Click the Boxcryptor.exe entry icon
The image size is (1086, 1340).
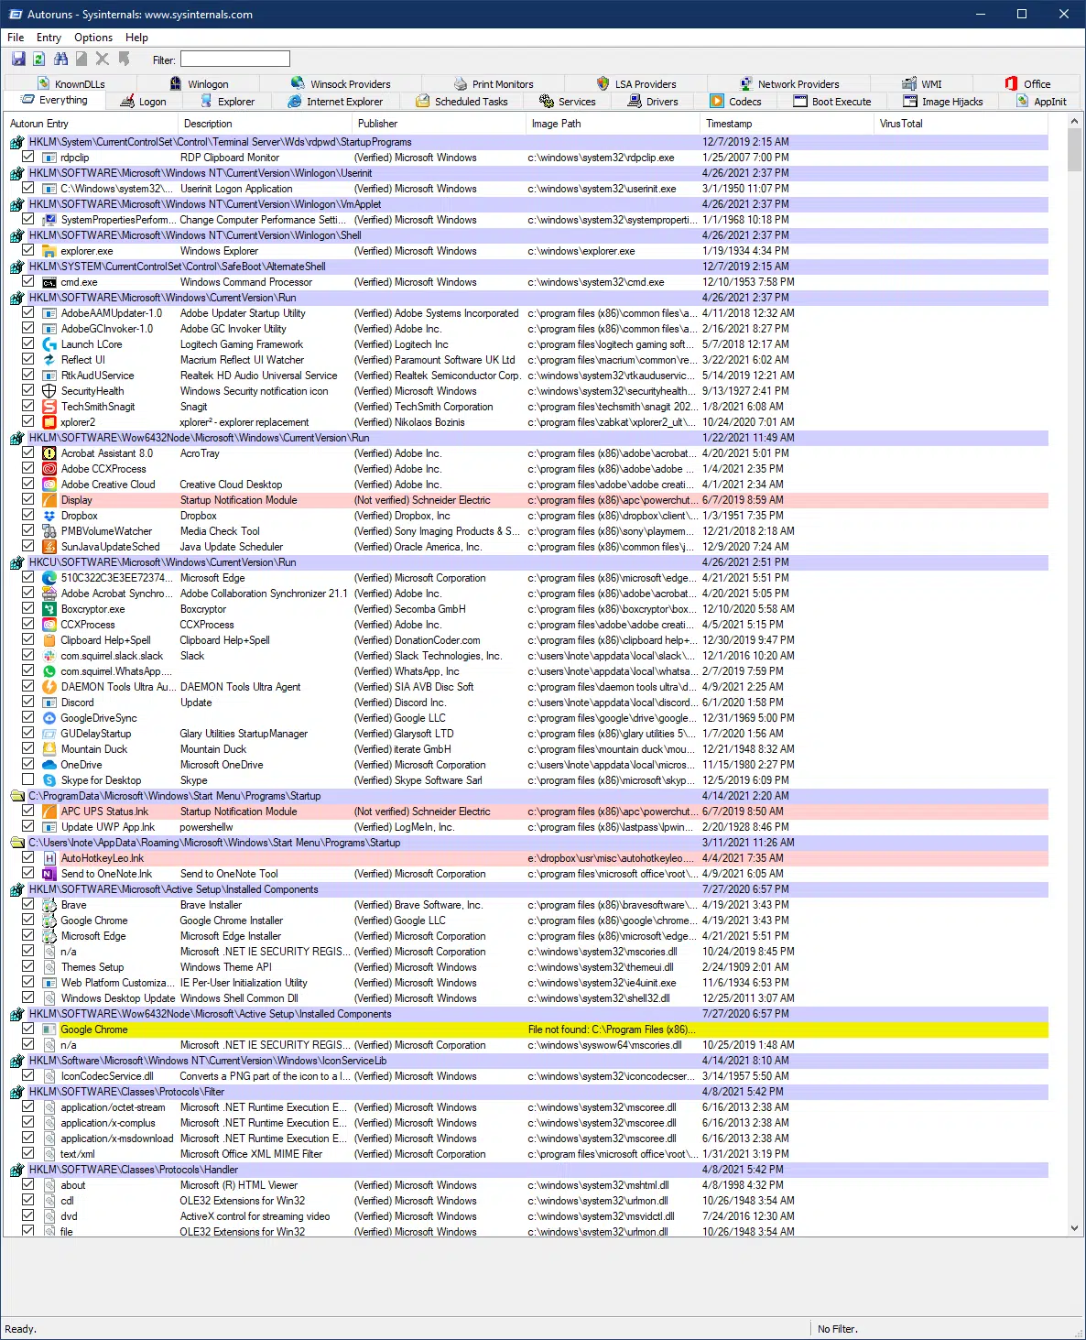tap(49, 609)
